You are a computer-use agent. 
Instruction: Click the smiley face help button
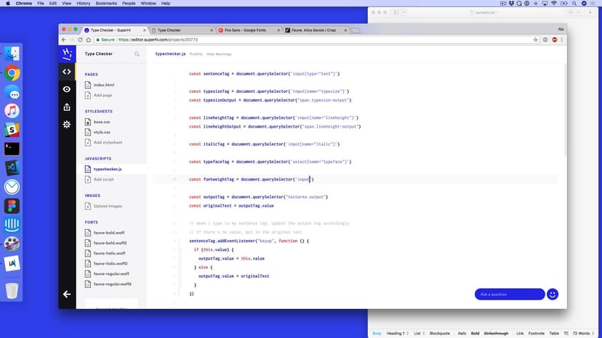click(553, 294)
